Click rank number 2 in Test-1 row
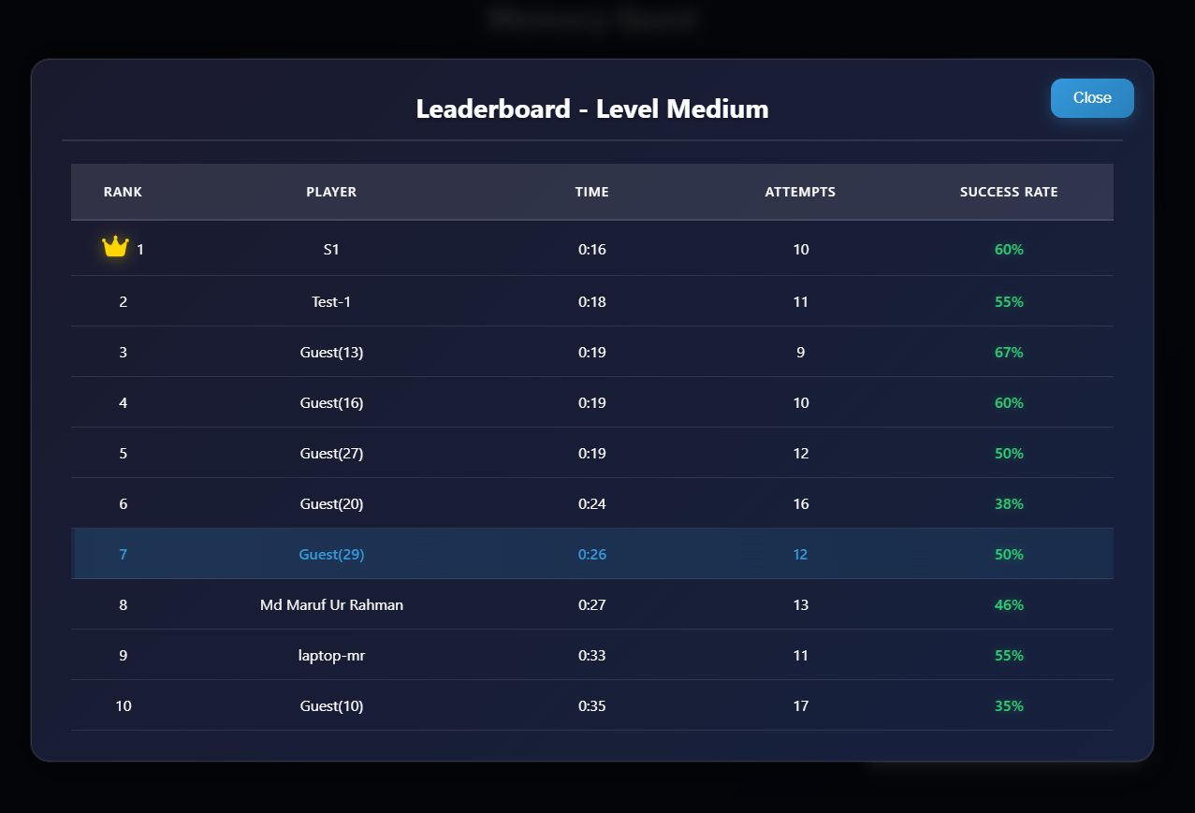 click(x=124, y=302)
